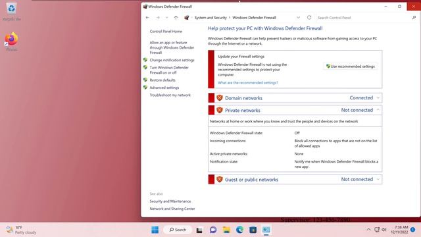Open What are the recommended settings link

point(248,83)
